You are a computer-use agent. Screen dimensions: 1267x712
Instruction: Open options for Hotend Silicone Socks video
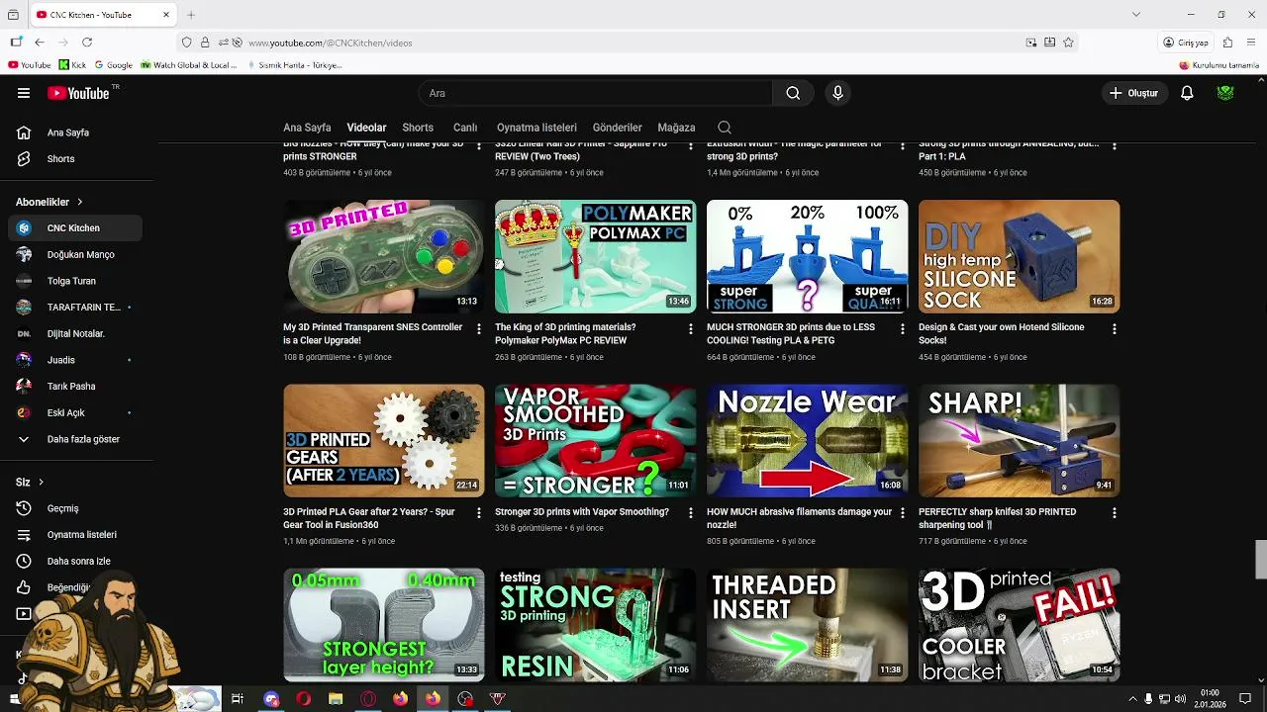[x=1114, y=328]
